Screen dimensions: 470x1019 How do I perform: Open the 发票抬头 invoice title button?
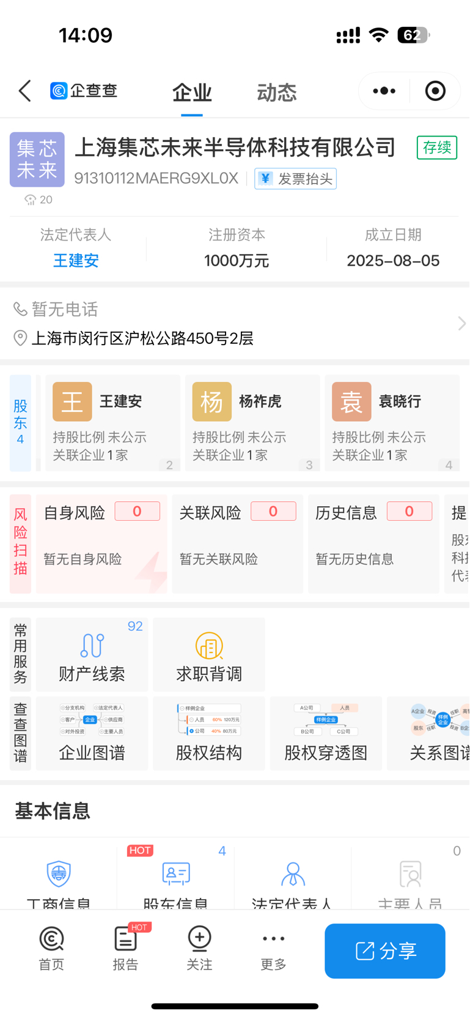[x=296, y=179]
